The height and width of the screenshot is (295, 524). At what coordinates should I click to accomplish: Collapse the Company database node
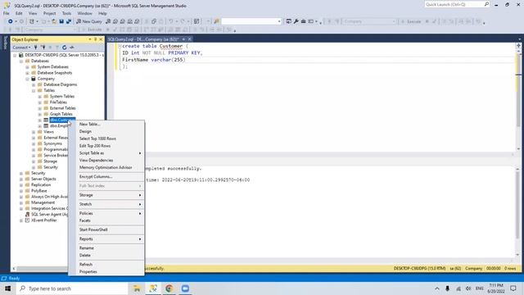pyautogui.click(x=27, y=79)
